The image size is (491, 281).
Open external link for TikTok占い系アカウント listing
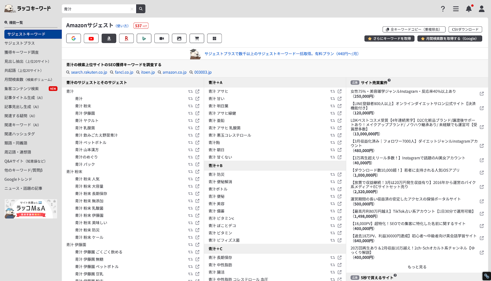pos(482,214)
